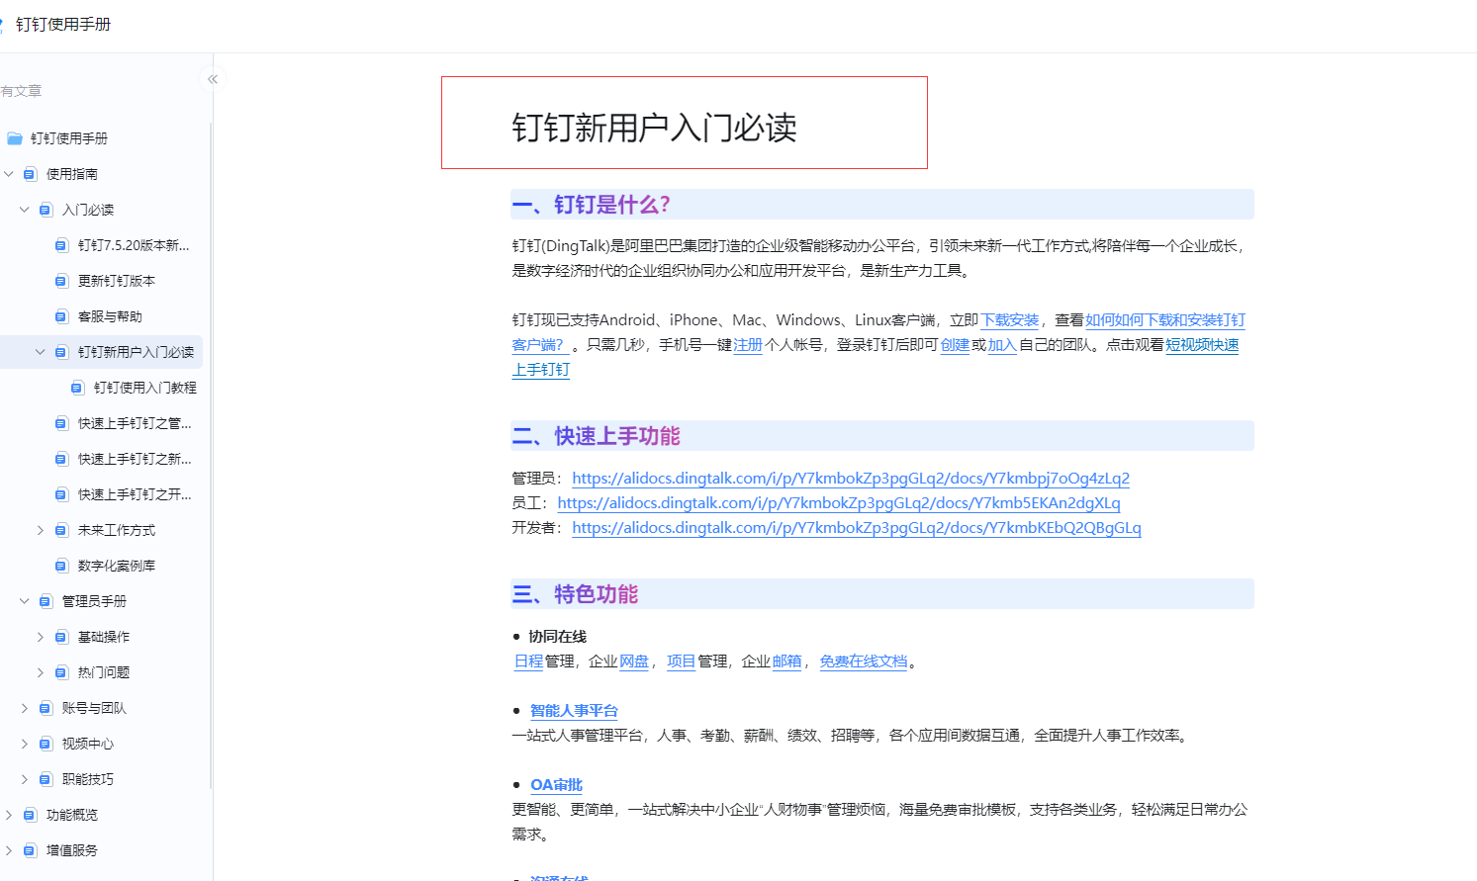This screenshot has height=881, width=1477.
Task: Click the document icon beside 钉钉使用入门教程
Action: pyautogui.click(x=77, y=388)
